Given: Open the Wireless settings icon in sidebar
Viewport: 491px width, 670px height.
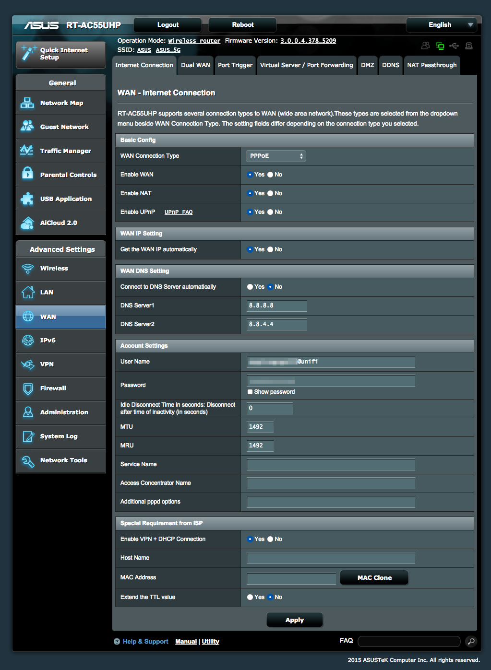Looking at the screenshot, I should (28, 269).
